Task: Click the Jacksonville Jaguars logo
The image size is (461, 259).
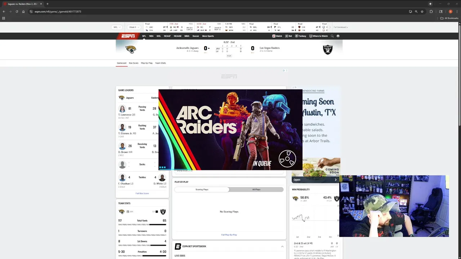Action: coord(131,50)
